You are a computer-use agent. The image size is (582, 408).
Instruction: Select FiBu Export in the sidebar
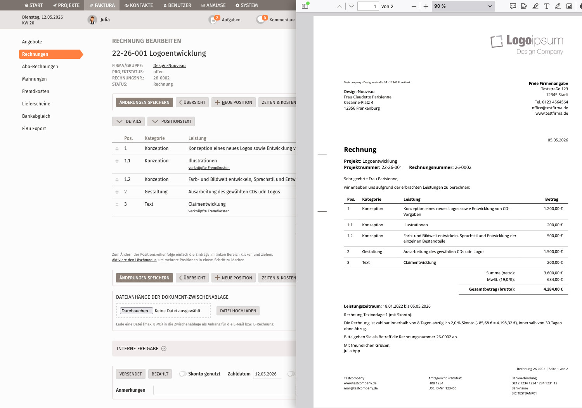(34, 129)
